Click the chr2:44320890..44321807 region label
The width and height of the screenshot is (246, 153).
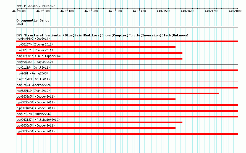(x=36, y=6)
